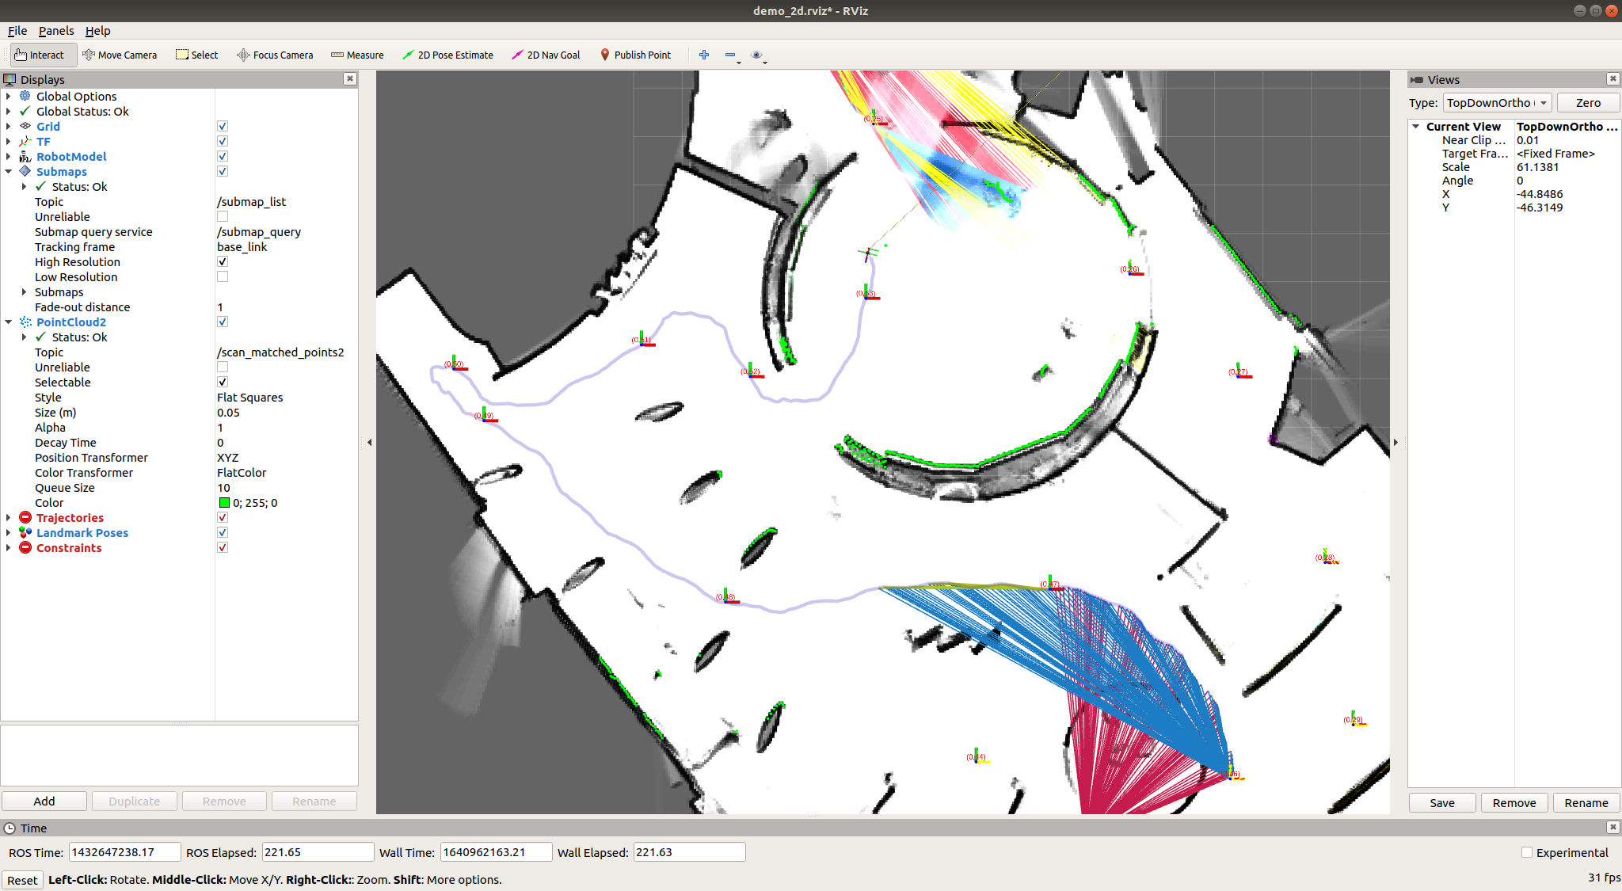Open the PointCloud2 green color swatch
Viewport: 1622px width, 891px height.
225,502
